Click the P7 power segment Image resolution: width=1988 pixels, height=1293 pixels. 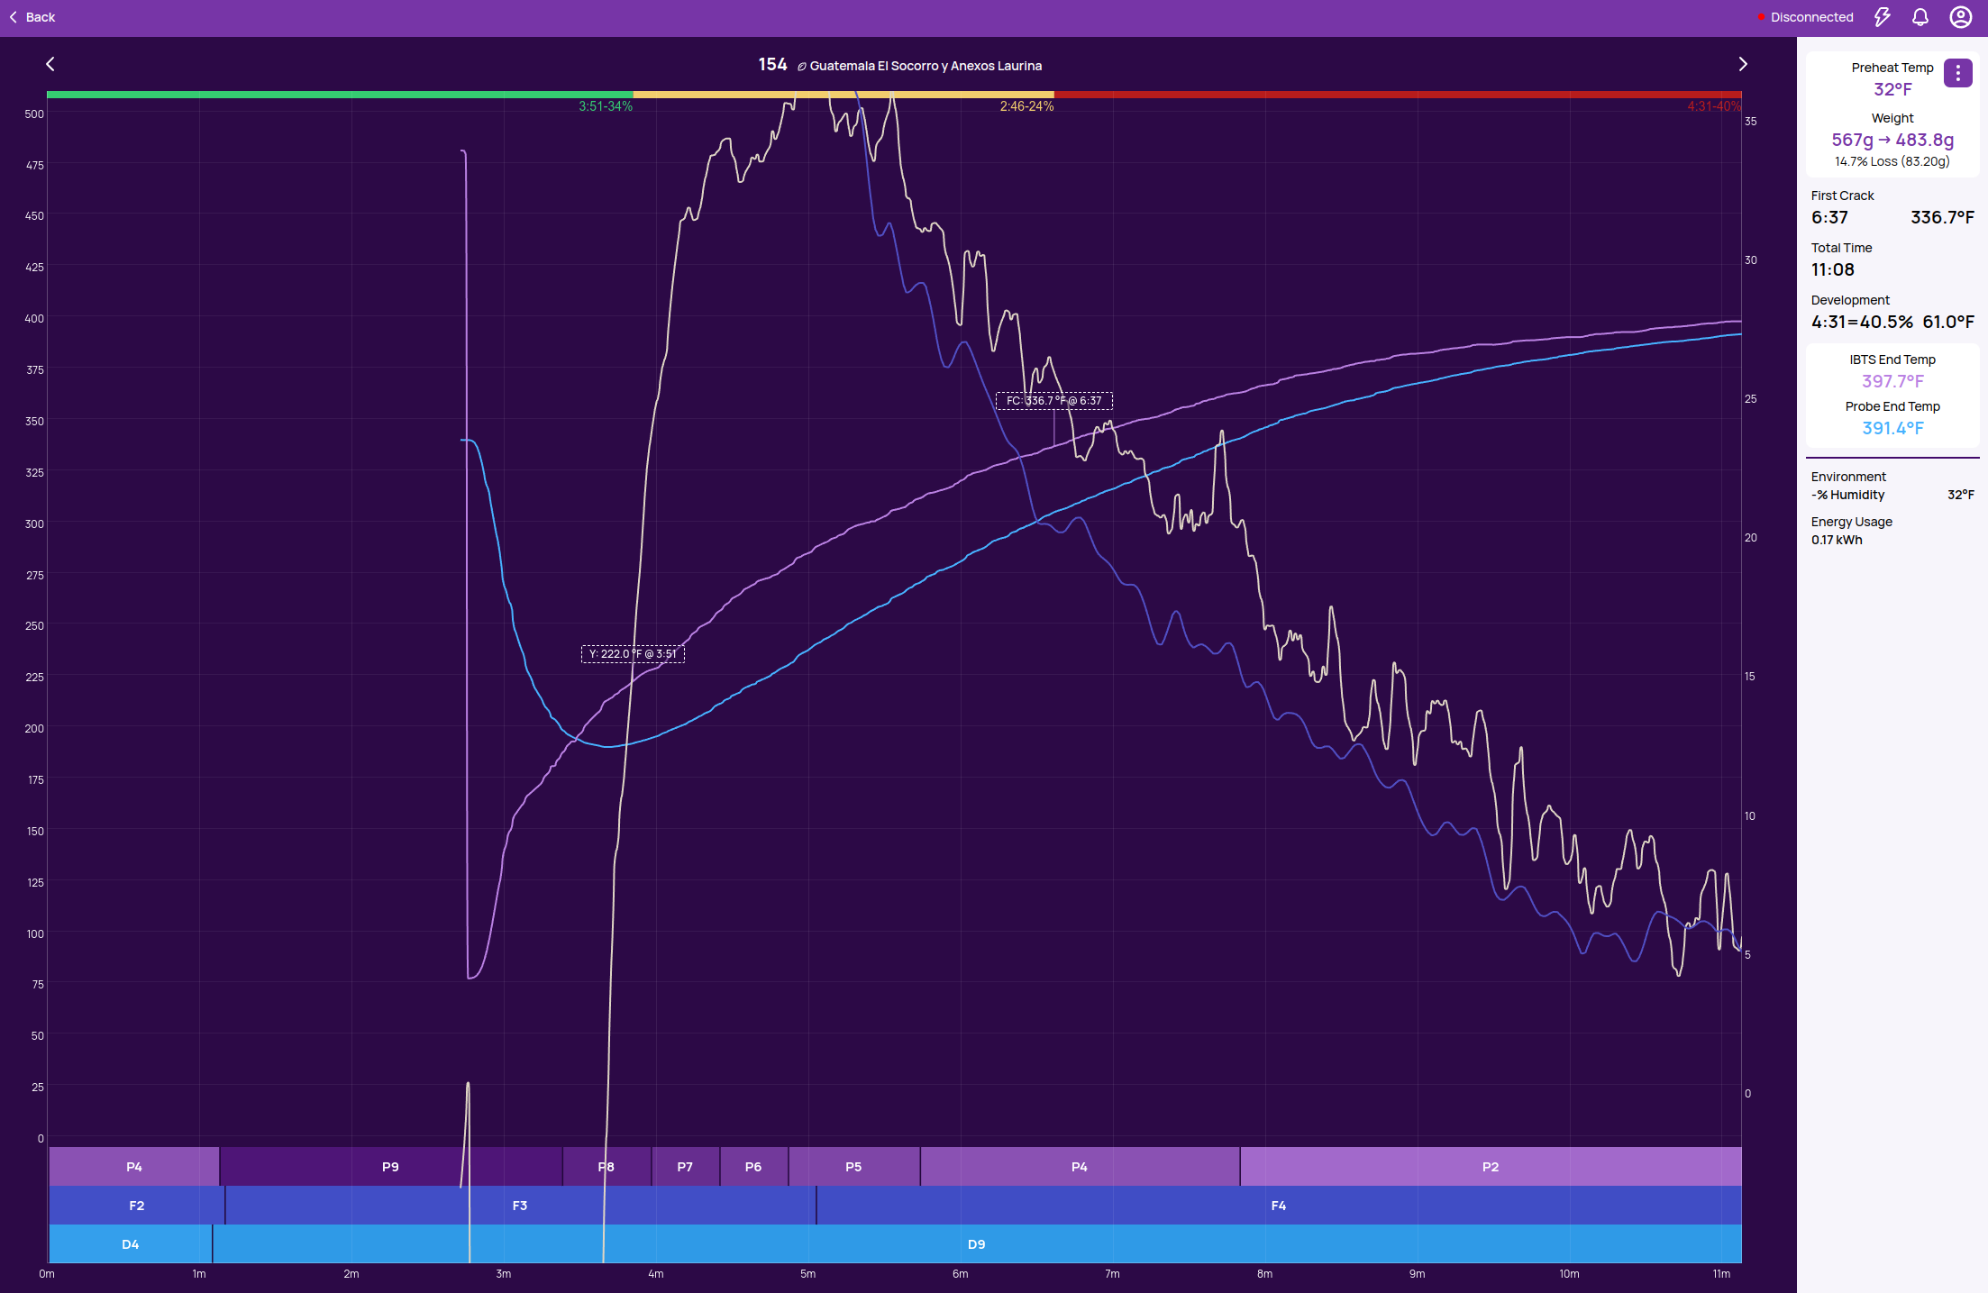point(685,1167)
